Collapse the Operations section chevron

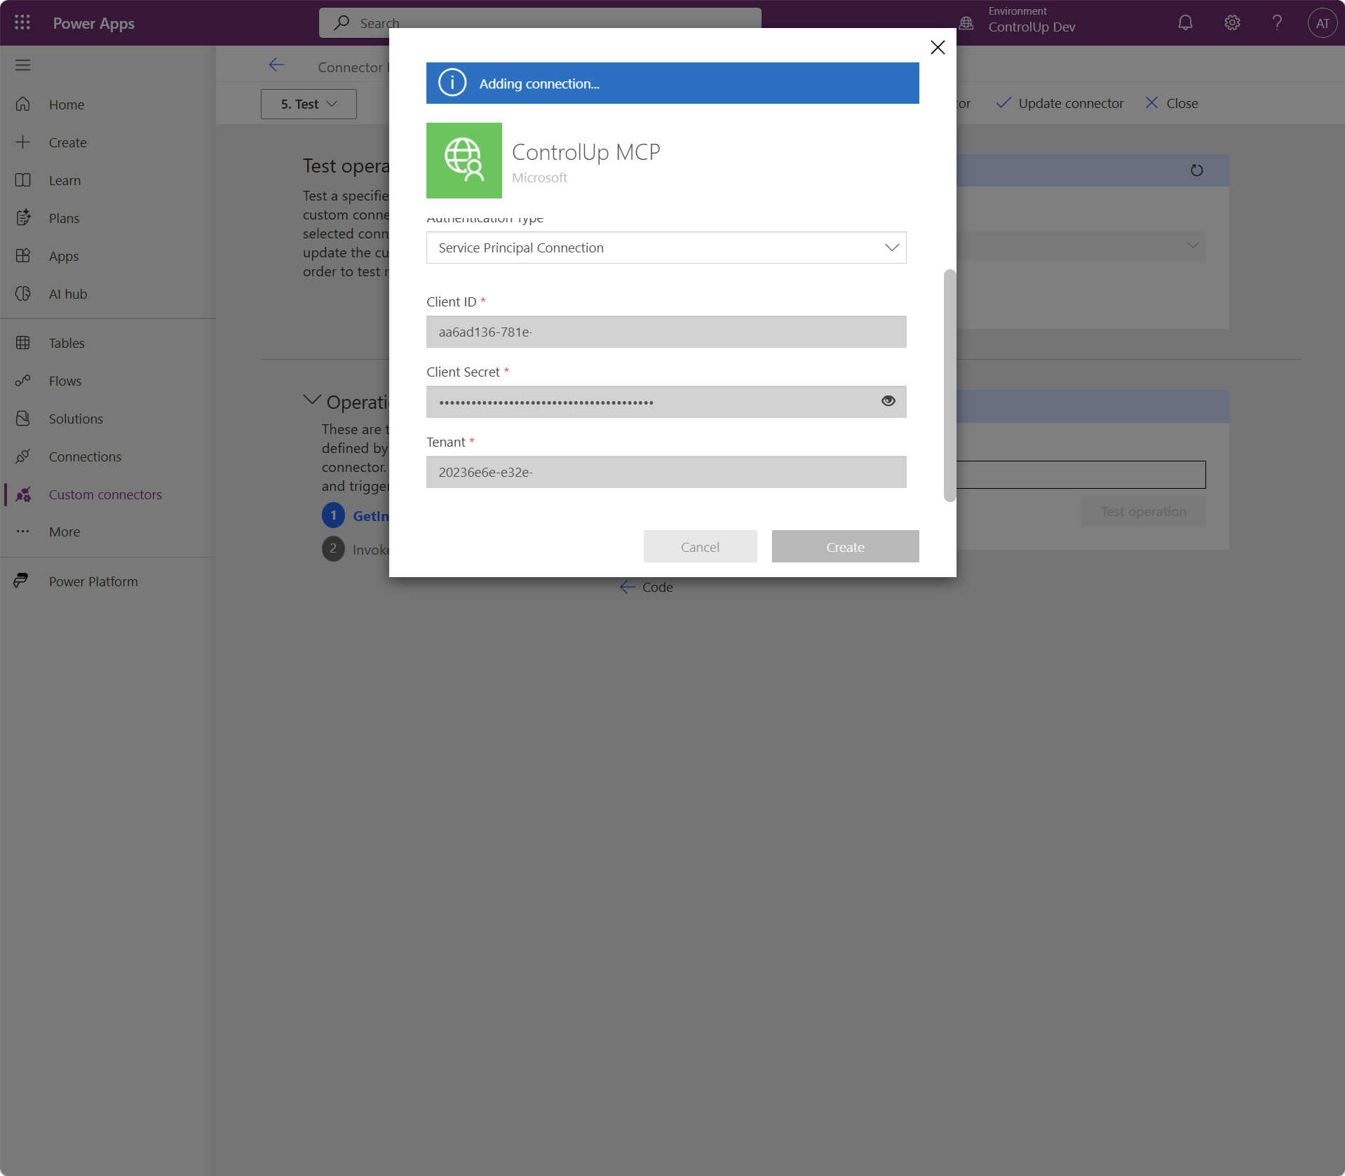pyautogui.click(x=312, y=400)
